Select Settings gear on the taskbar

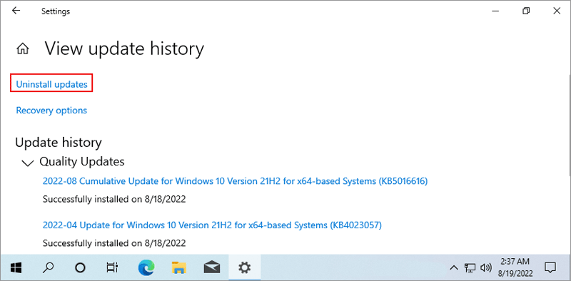click(x=244, y=268)
